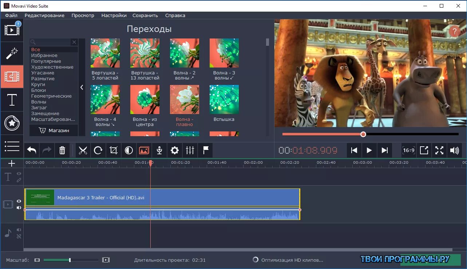This screenshot has height=269, width=467.
Task: Select the Размытие category
Action: click(43, 78)
